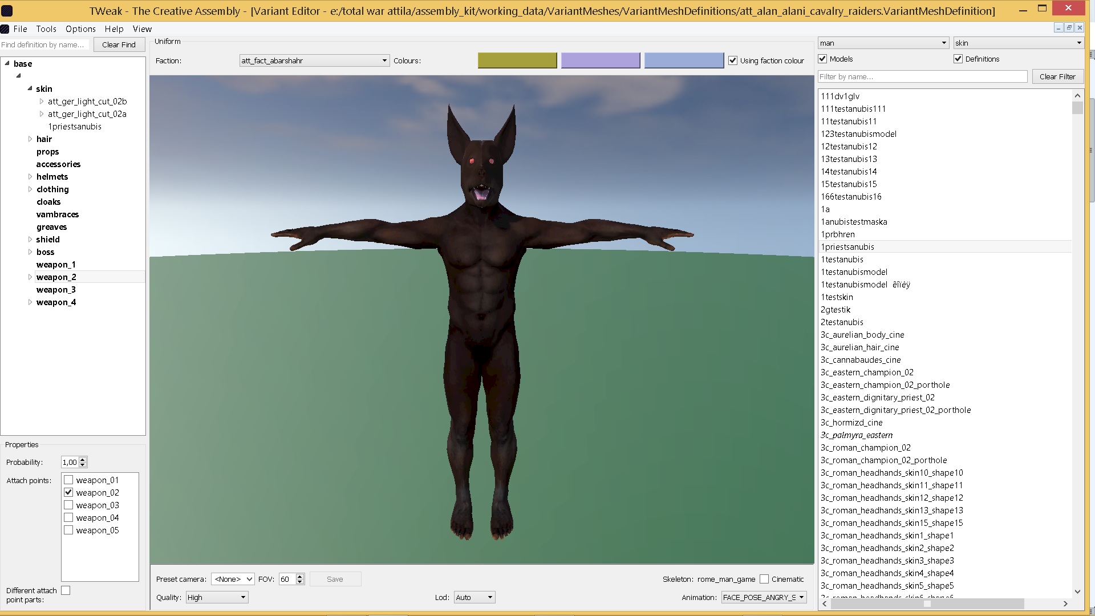Select the vambraces tree item
The image size is (1095, 616).
pyautogui.click(x=58, y=214)
